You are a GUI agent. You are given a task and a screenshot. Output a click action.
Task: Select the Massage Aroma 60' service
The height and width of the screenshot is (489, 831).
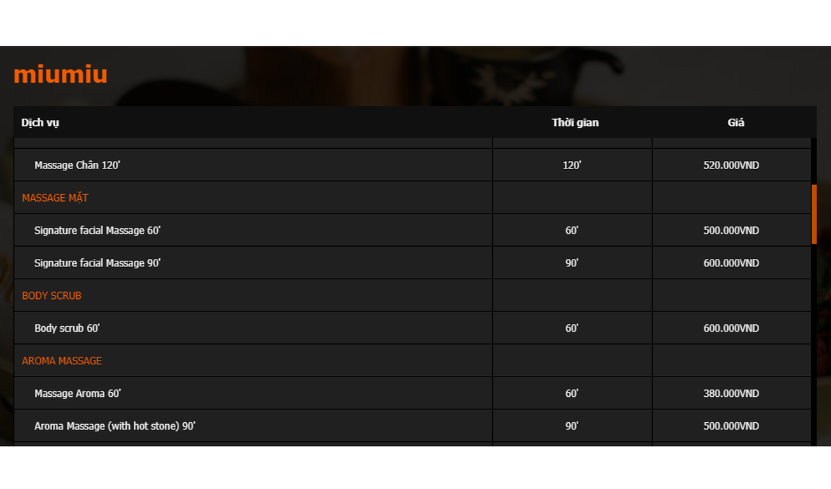click(77, 394)
